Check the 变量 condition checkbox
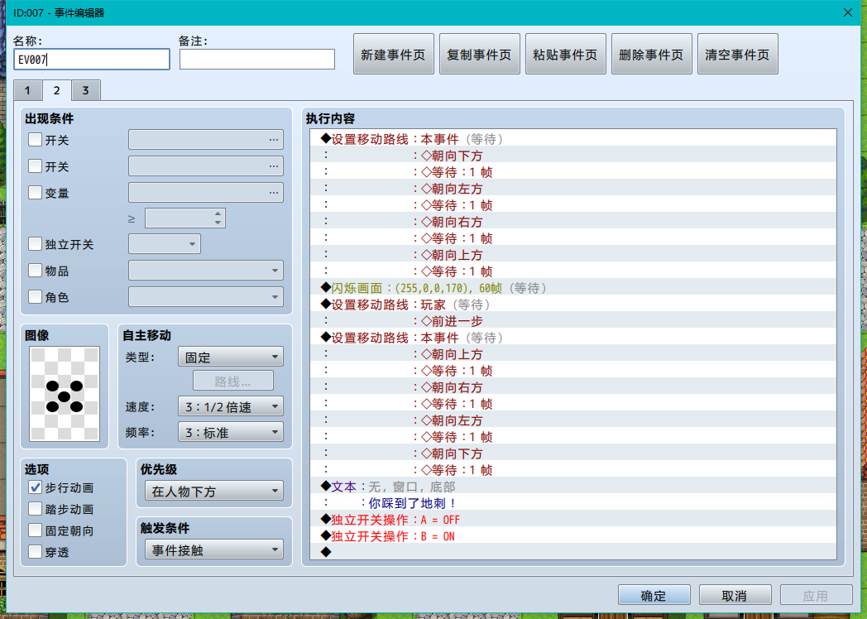The image size is (867, 619). coord(35,193)
